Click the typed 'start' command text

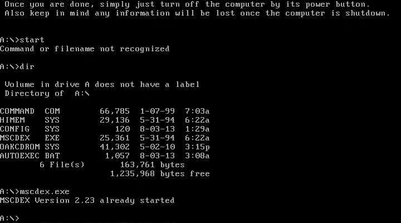point(32,40)
